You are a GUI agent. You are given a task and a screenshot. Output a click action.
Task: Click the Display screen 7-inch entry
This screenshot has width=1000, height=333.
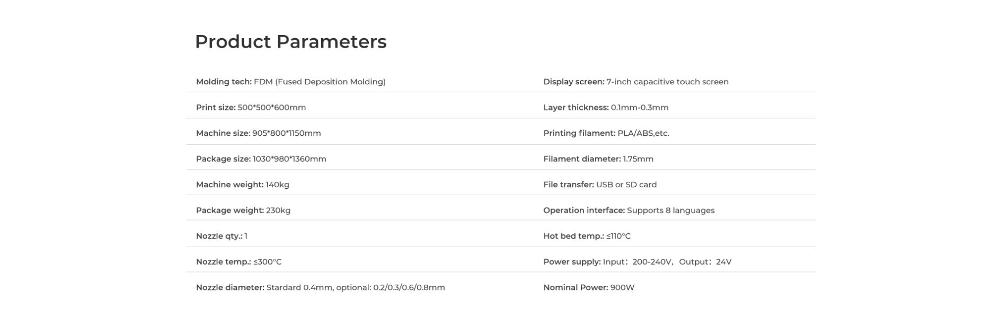[636, 82]
